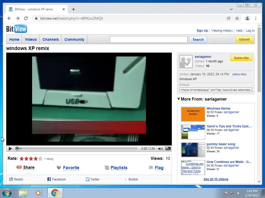265x198 pixels.
Task: Expand More info for the video
Action: click(239, 74)
